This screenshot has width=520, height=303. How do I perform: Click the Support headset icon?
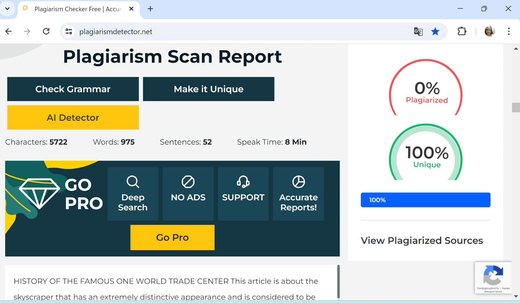[x=243, y=182]
